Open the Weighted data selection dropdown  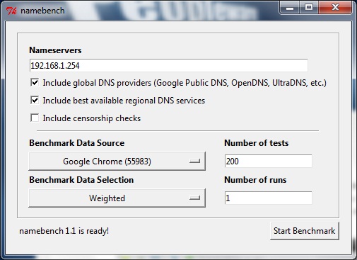pos(117,198)
